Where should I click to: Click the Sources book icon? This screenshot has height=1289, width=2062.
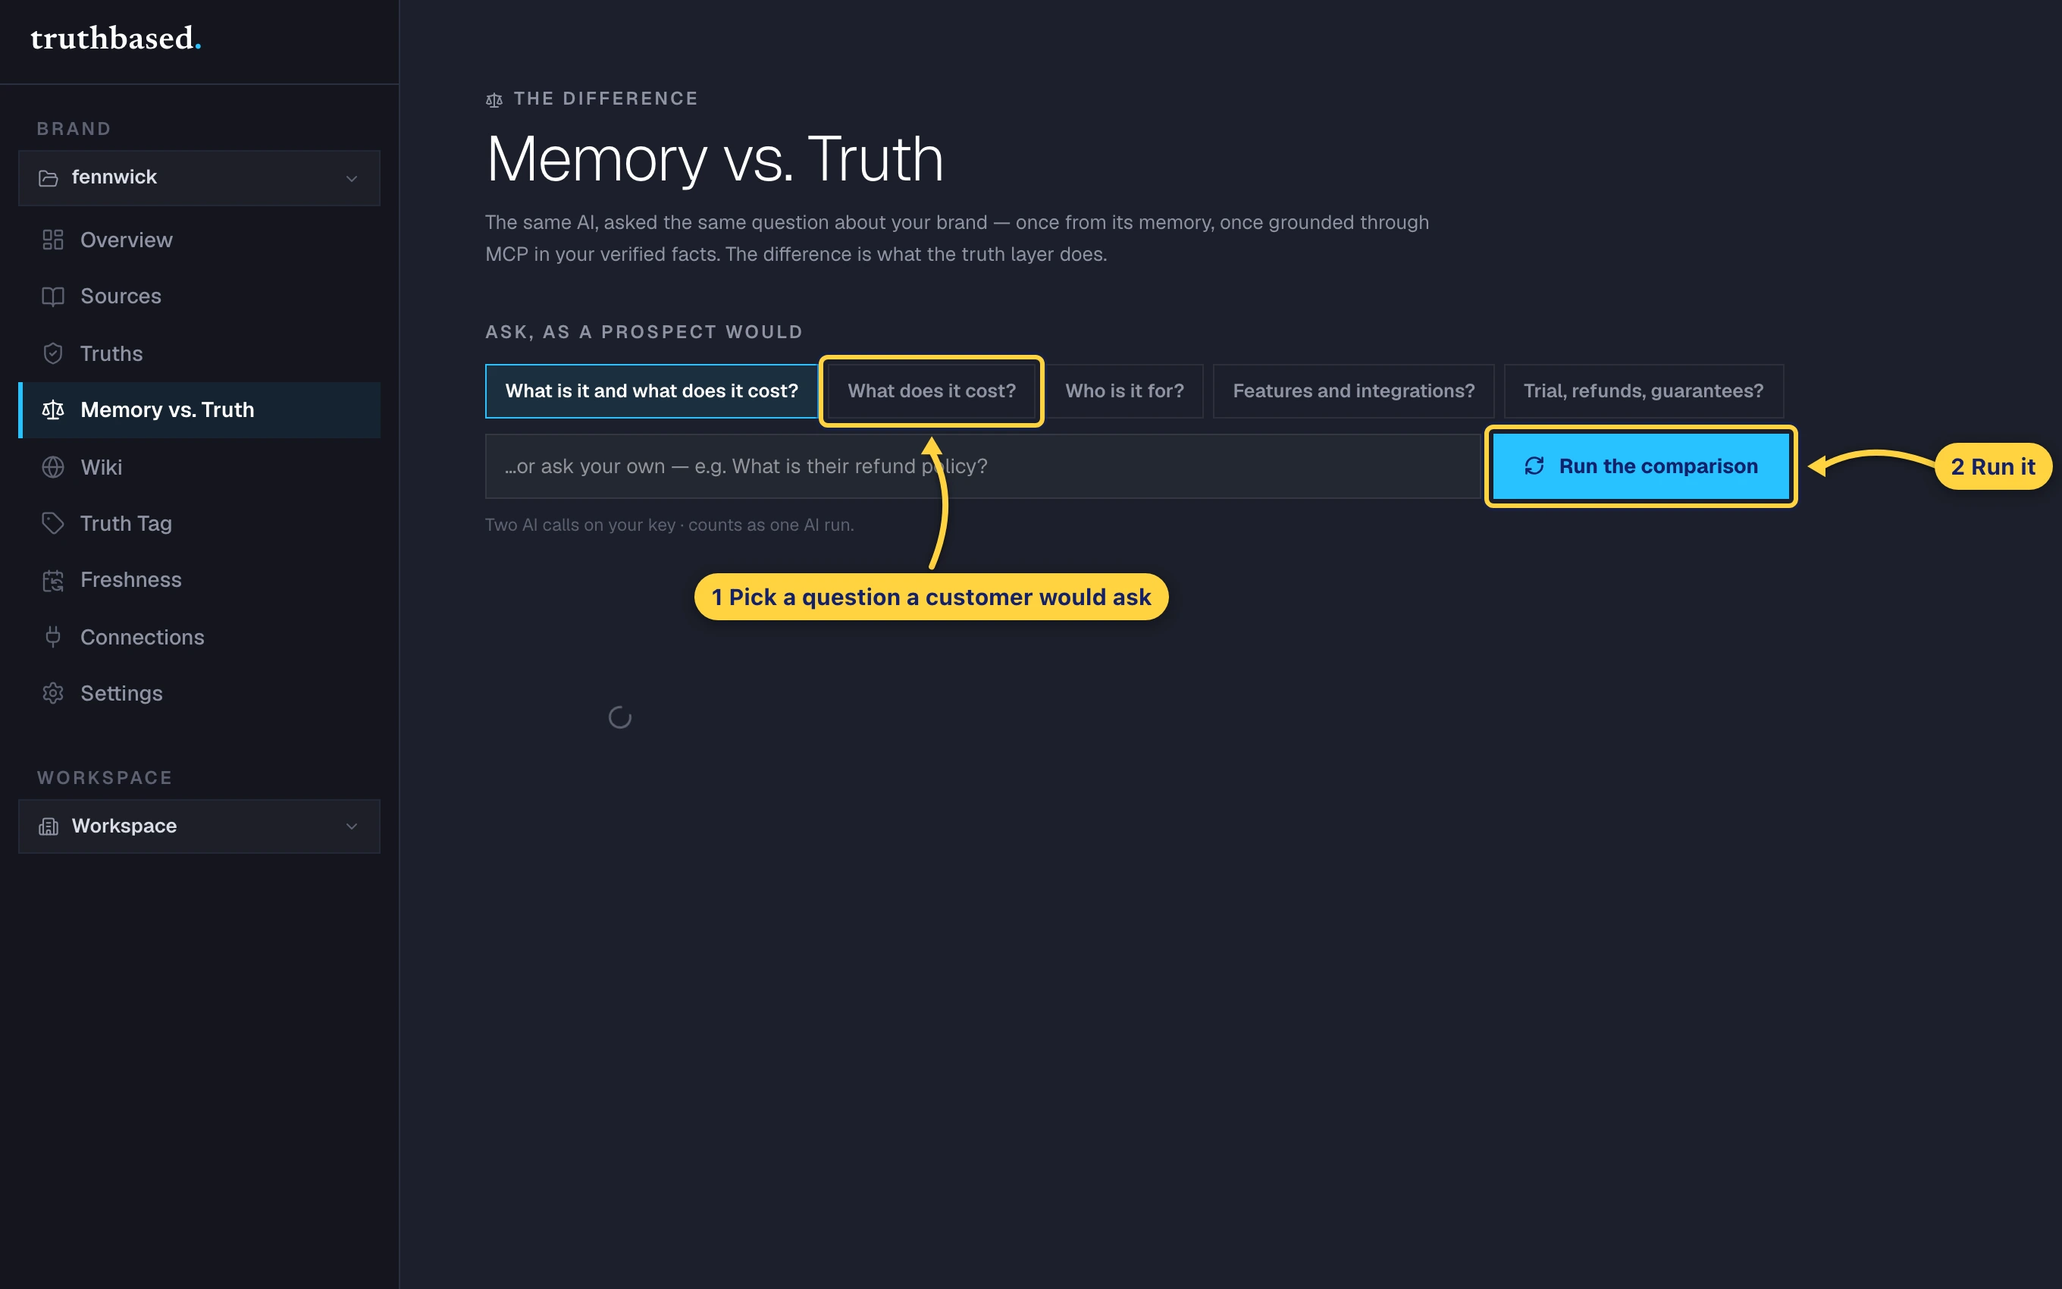click(x=53, y=296)
